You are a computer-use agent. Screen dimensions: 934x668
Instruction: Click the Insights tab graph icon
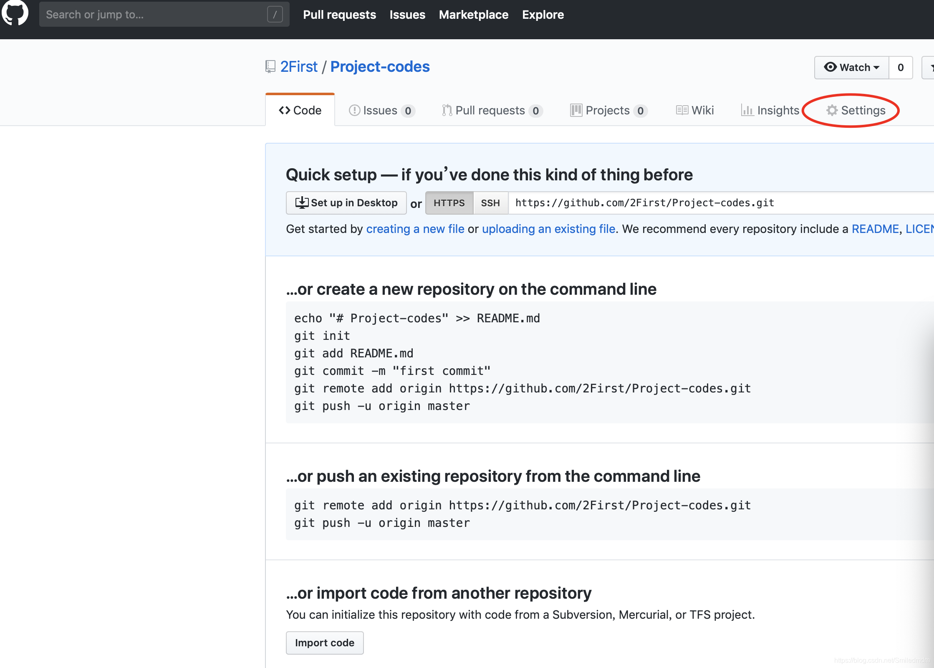[x=747, y=110]
